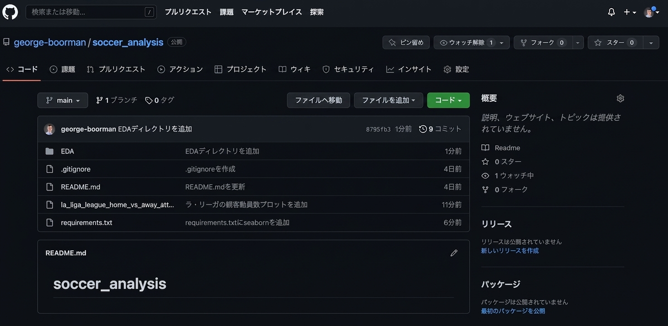
Task: Open the 0 タグ link
Action: pyautogui.click(x=160, y=100)
